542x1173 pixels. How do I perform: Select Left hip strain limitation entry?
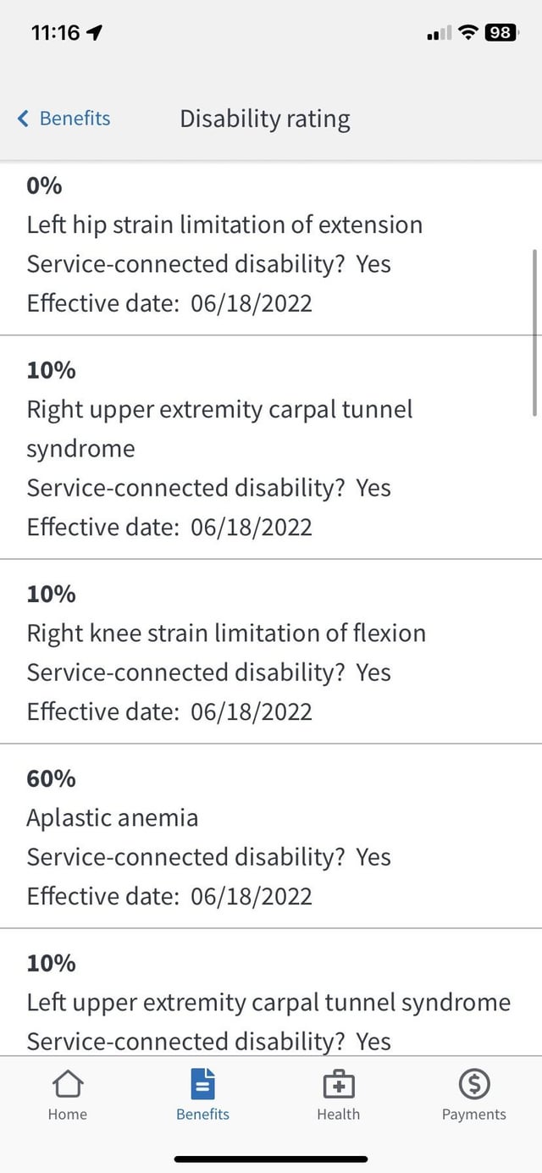point(224,224)
